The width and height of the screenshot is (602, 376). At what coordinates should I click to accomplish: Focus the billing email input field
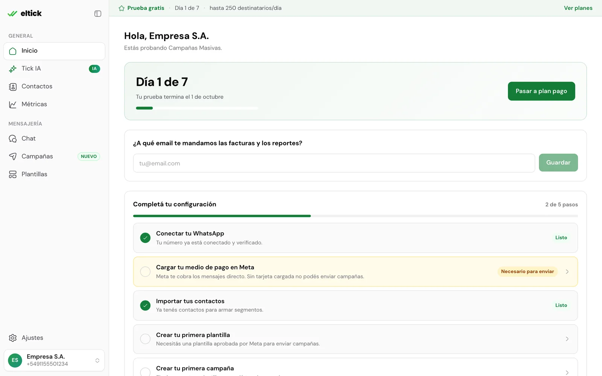click(334, 163)
